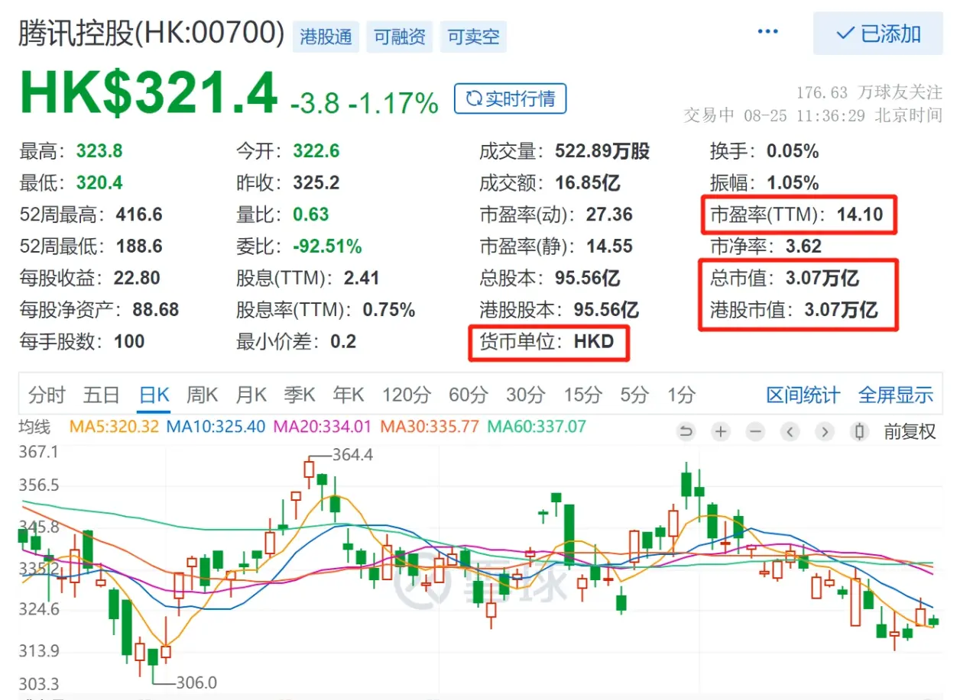
Task: Select the 月K chart tab
Action: tap(251, 395)
